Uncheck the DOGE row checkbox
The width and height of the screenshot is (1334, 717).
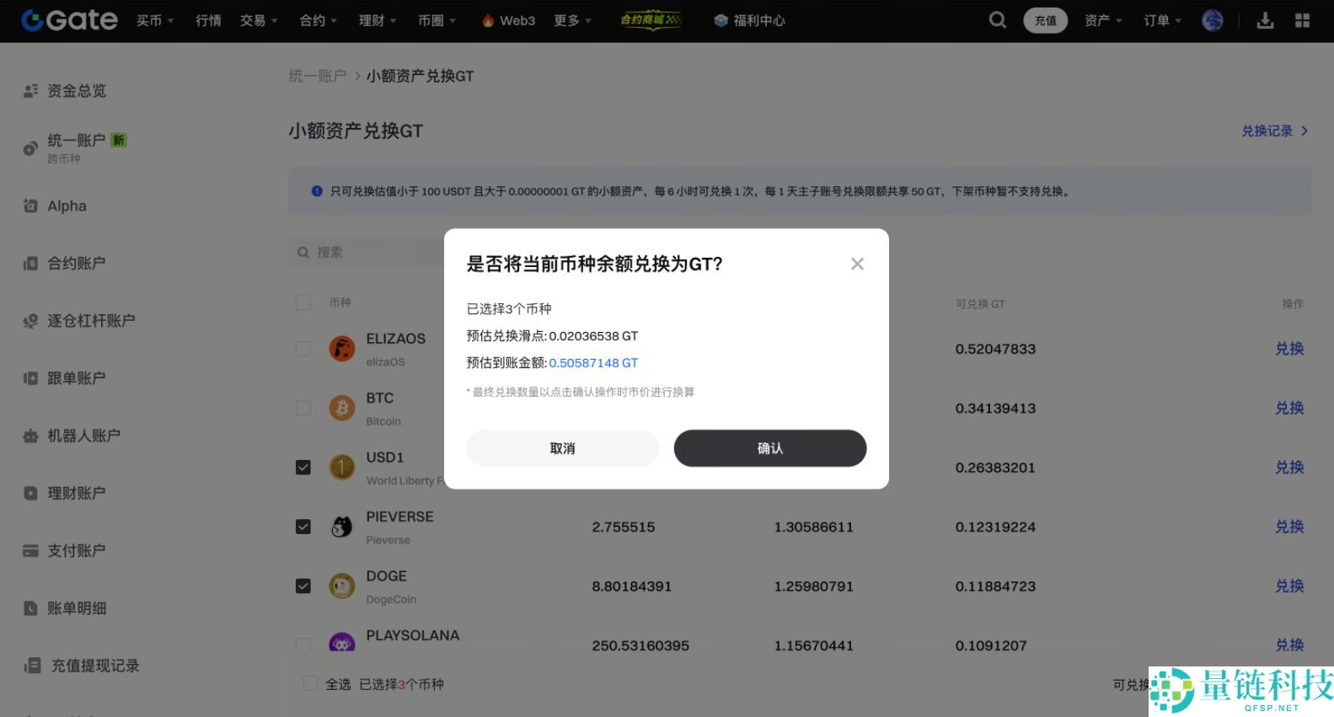303,586
